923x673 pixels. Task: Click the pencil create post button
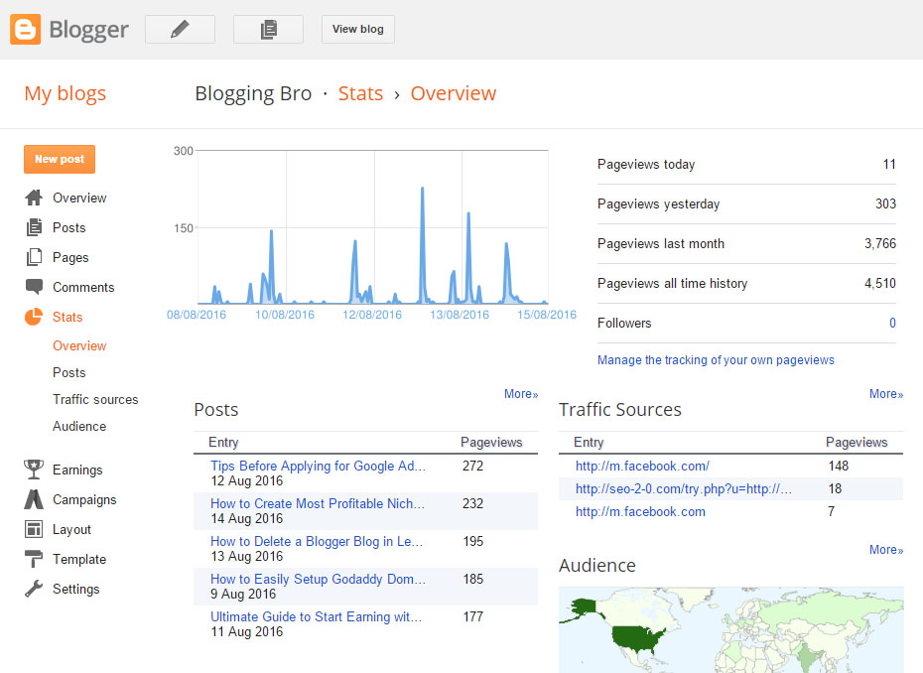coord(180,29)
